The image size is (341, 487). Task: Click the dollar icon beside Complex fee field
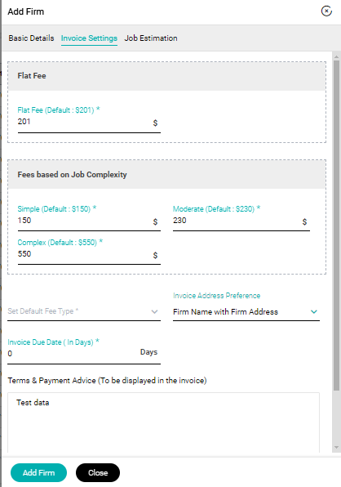[x=155, y=255]
